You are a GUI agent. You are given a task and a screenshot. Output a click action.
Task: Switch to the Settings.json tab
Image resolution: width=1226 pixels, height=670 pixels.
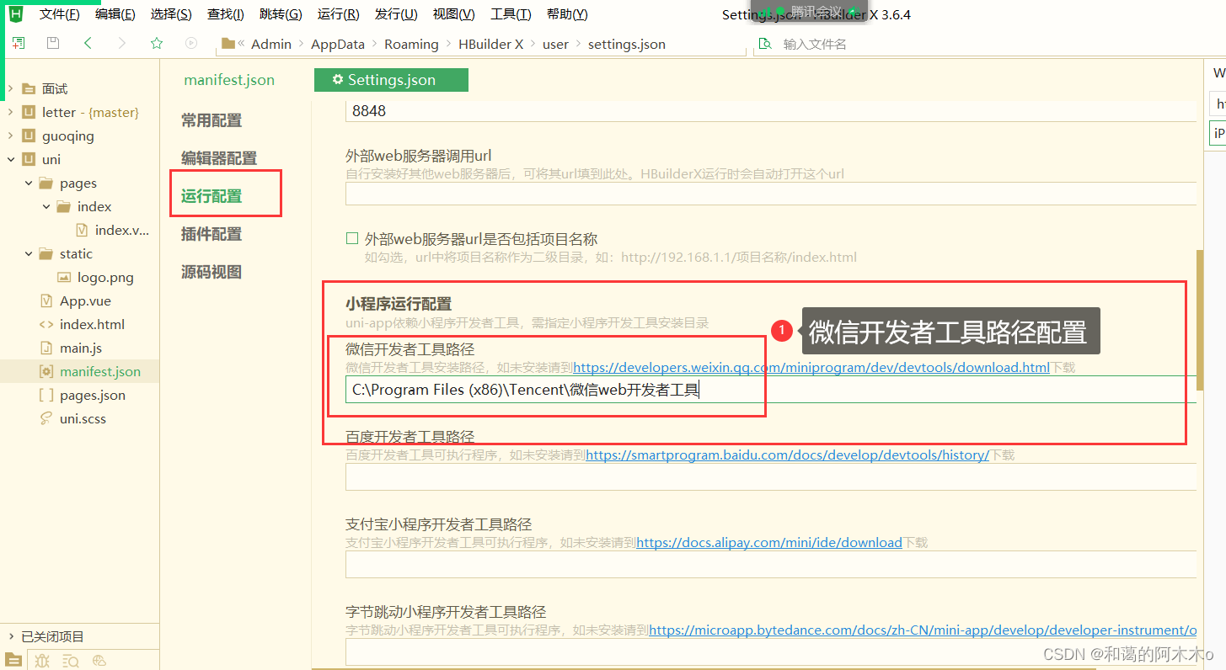tap(391, 80)
